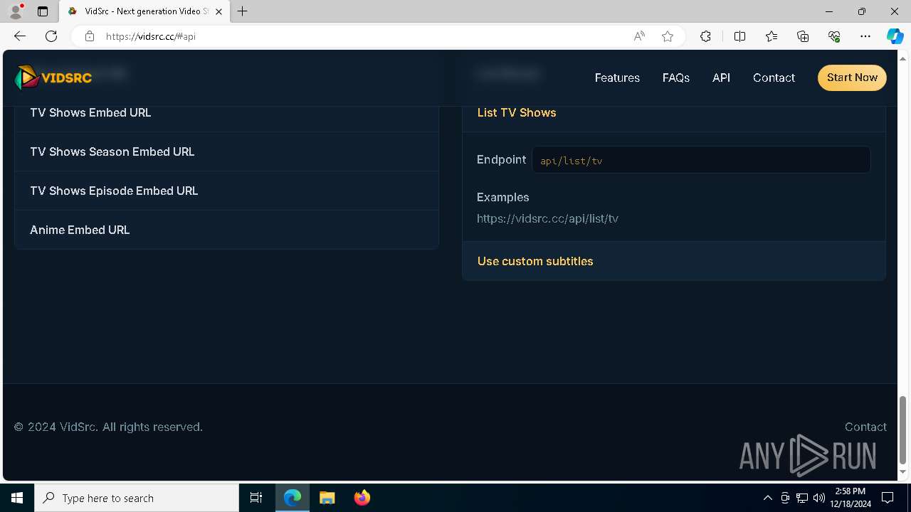Open the Extensions menu
Viewport: 911px width, 512px height.
tap(705, 36)
